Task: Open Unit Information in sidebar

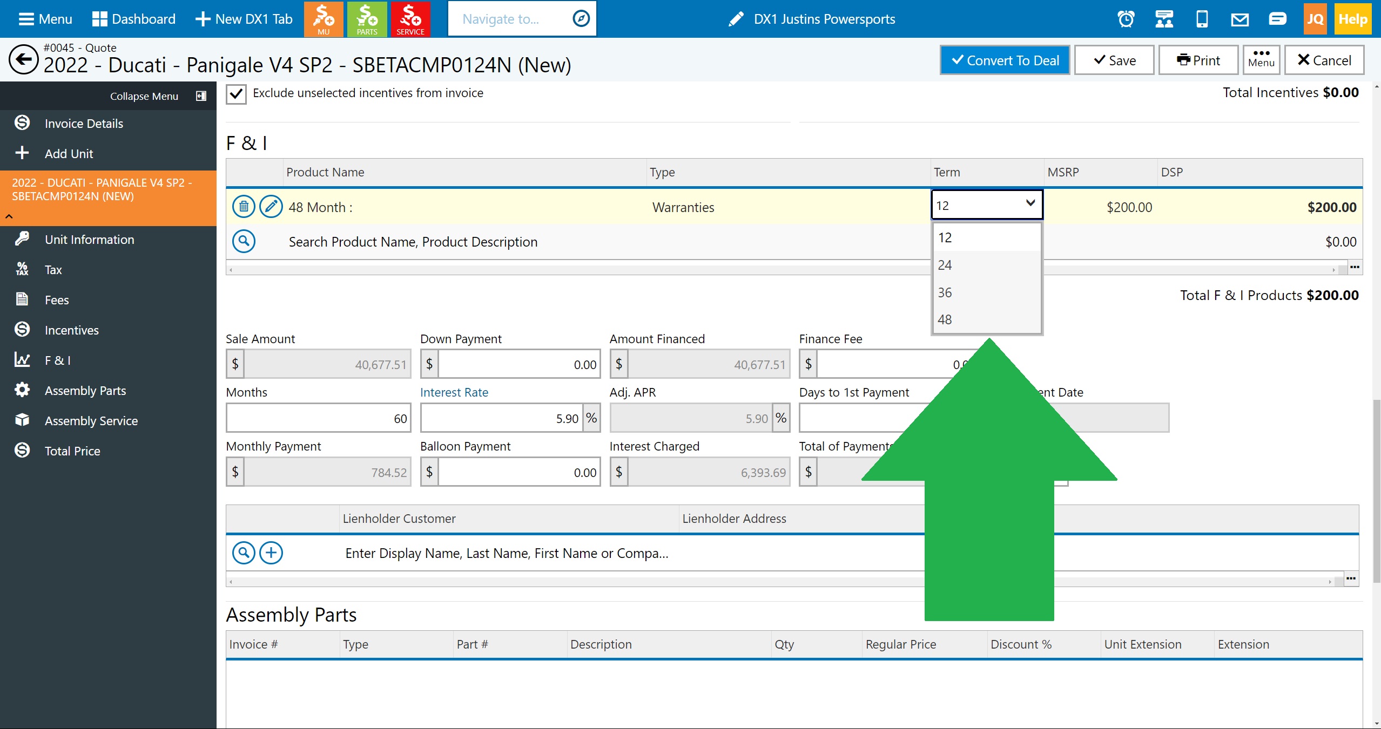Action: (89, 240)
